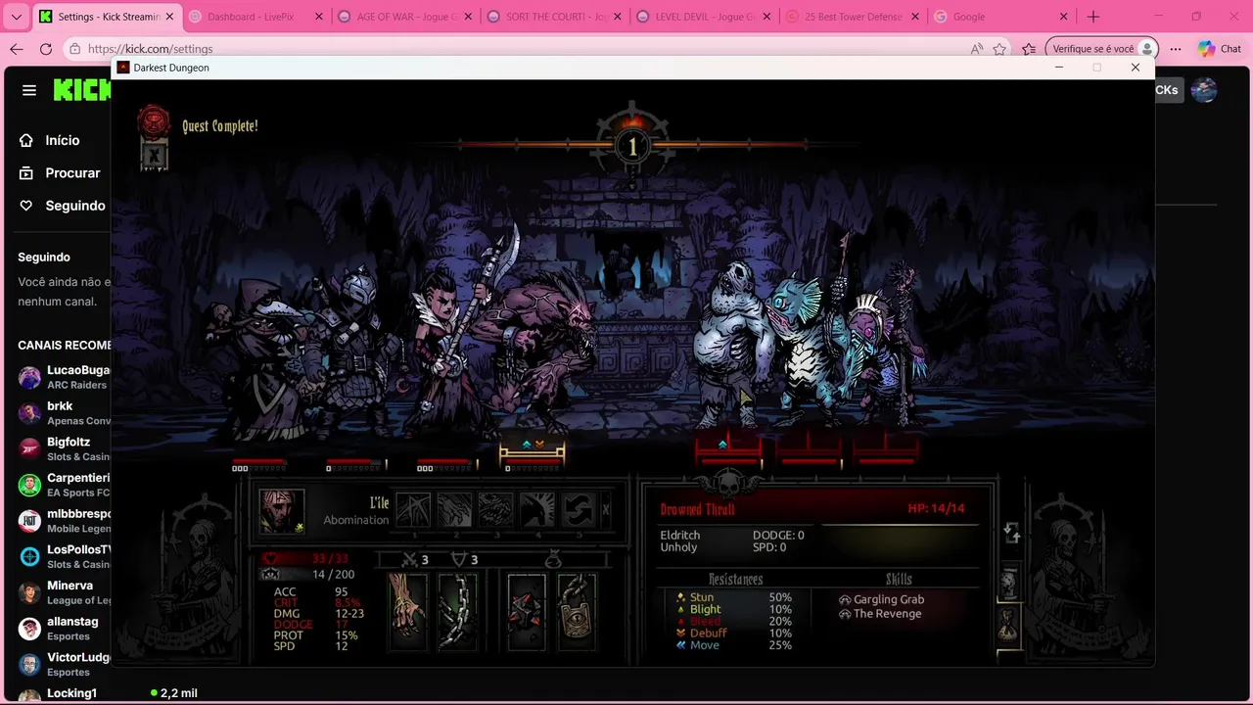Select the first Abomination combat skill icon

coord(413,510)
